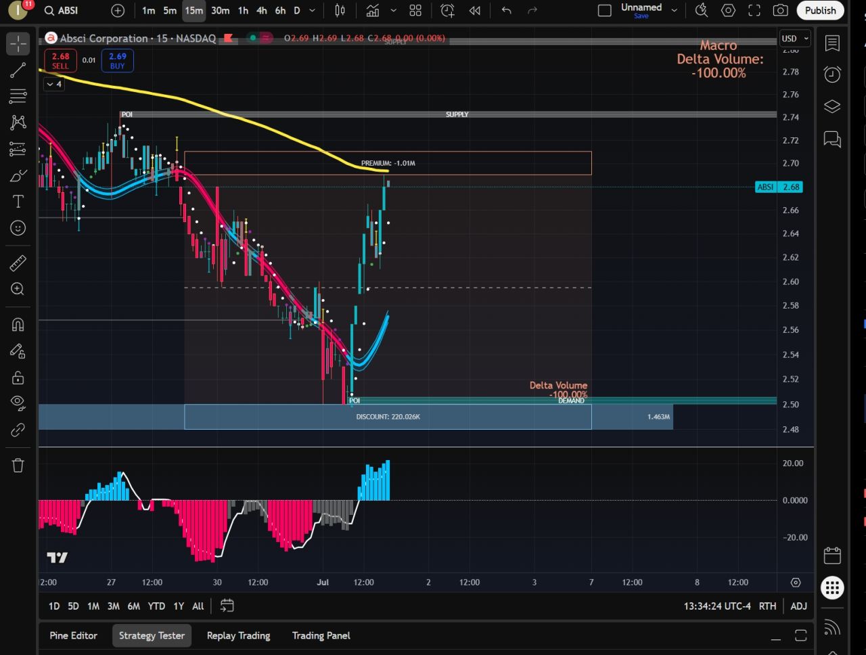This screenshot has width=866, height=655.
Task: Select the crosshair cursor tool
Action: 18,45
